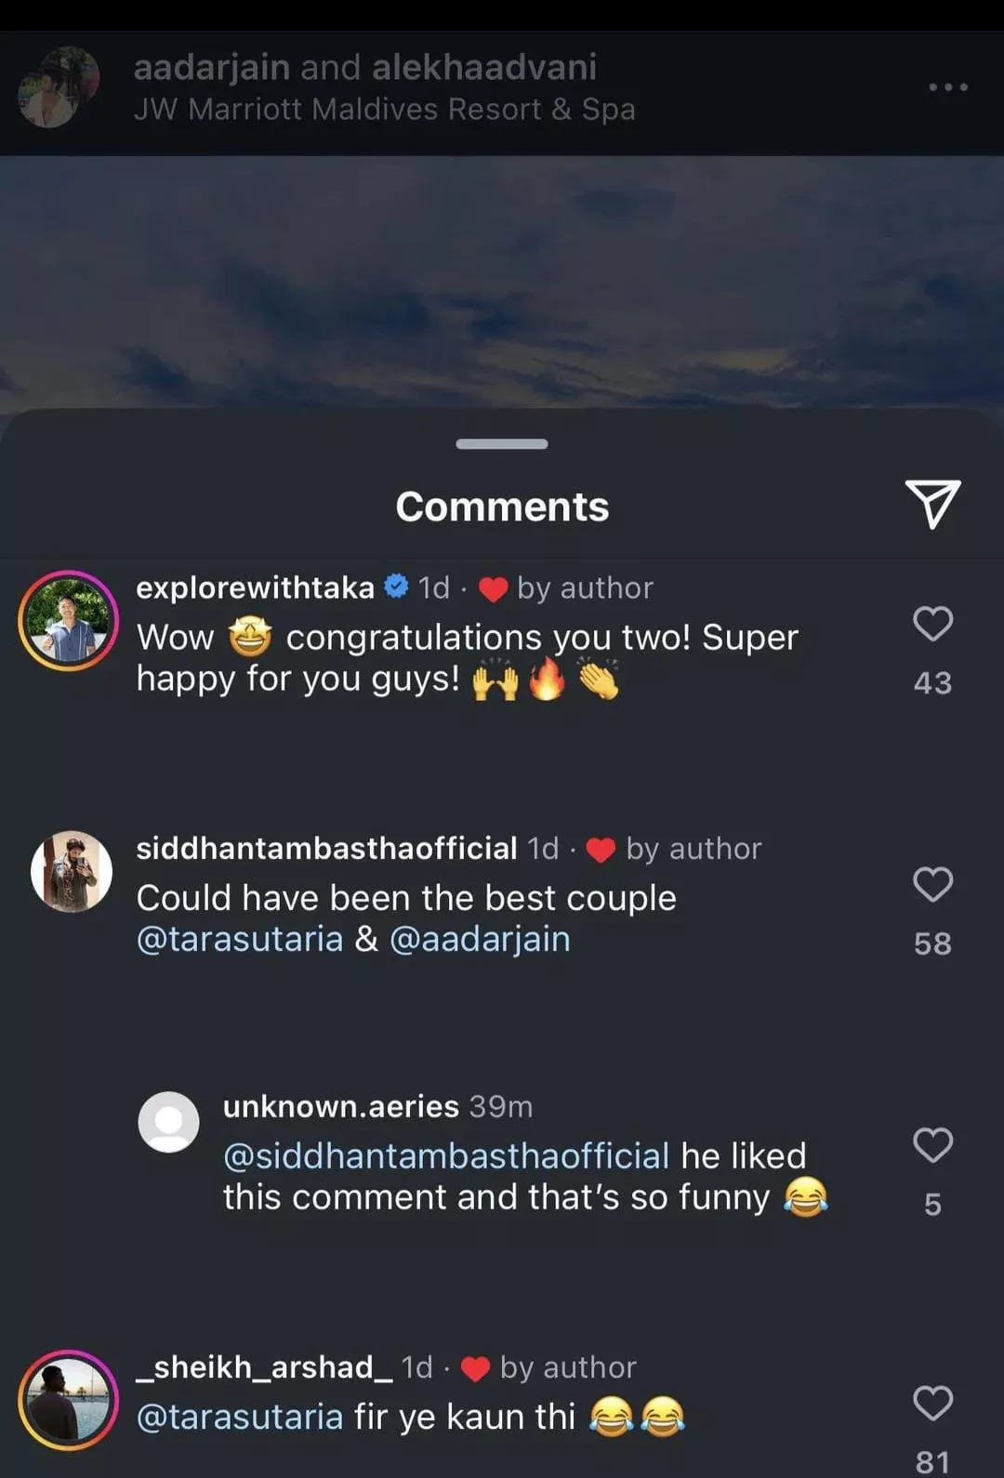Tap the @tarasutaria mention in siddhant's comment
Screen dimensions: 1004x1478
point(240,939)
